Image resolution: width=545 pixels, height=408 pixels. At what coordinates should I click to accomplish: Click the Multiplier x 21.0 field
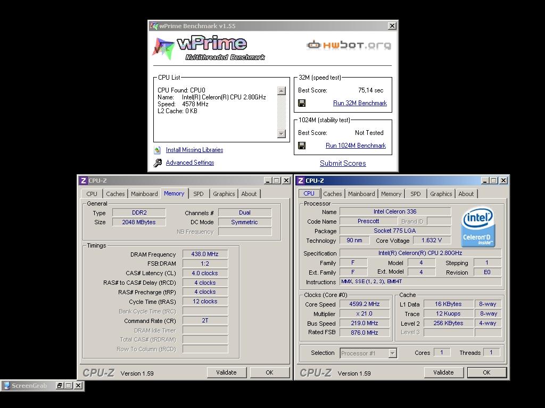point(364,313)
